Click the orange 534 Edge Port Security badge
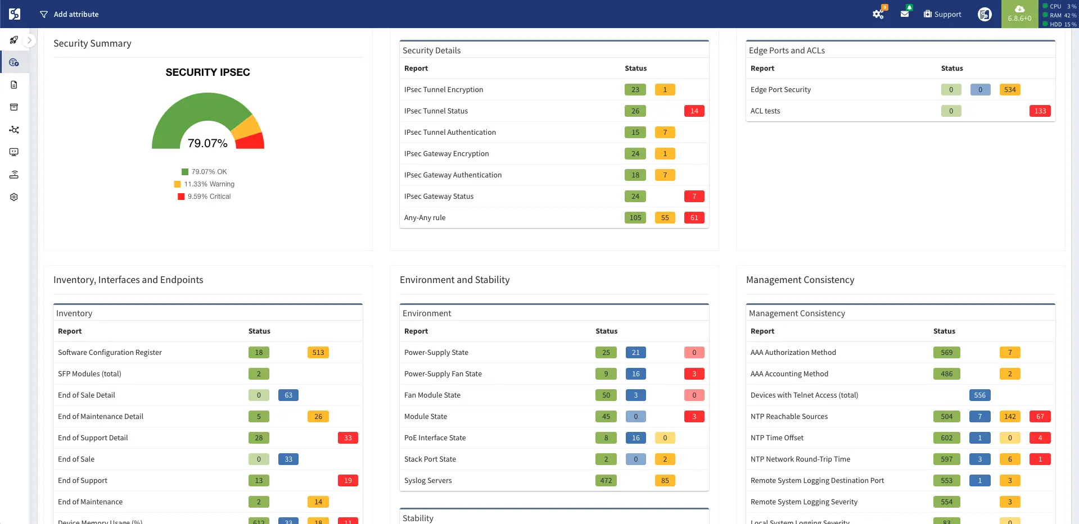Screen dimensions: 1079x524 tap(1010, 90)
